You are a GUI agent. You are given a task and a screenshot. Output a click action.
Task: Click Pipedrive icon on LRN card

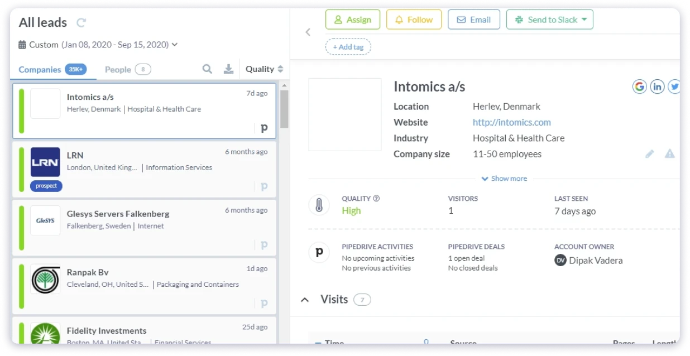click(264, 186)
